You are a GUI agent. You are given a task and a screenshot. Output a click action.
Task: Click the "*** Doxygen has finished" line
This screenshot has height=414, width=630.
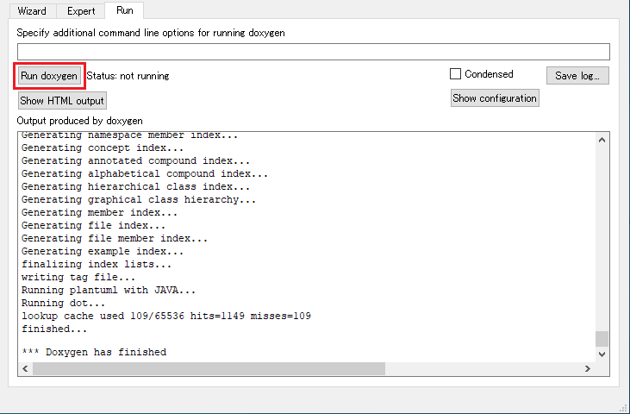pyautogui.click(x=94, y=352)
